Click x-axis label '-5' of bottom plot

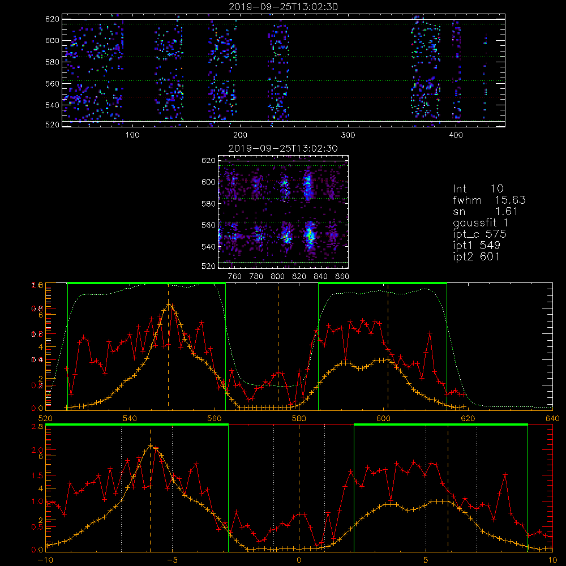click(x=172, y=560)
